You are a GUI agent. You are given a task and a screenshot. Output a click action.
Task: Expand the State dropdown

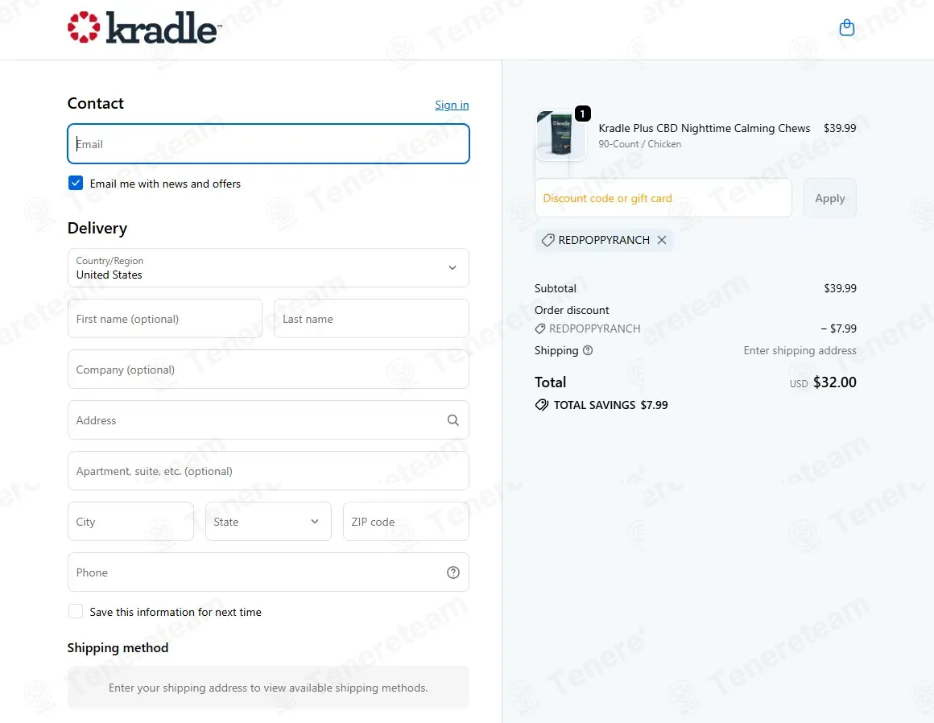[268, 521]
